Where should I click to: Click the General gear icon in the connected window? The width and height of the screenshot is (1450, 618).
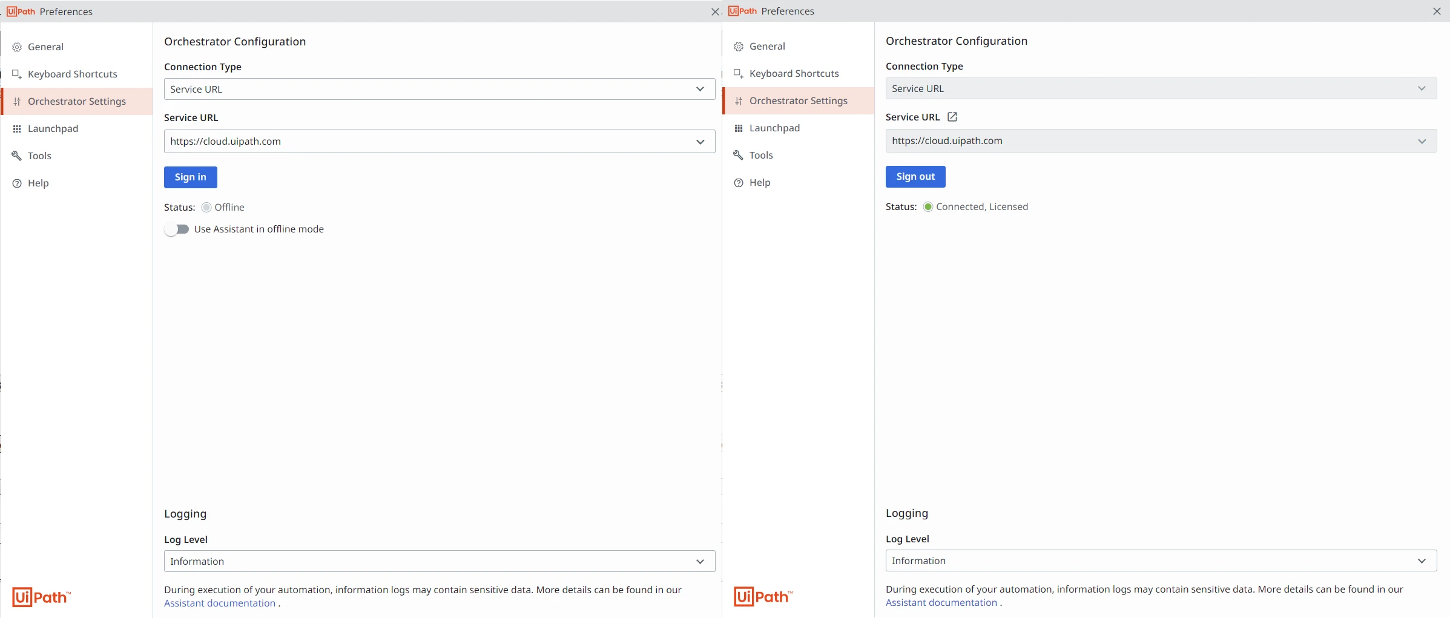pos(739,47)
